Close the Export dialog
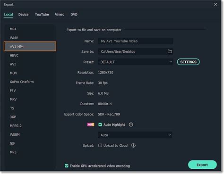 pos(215,4)
